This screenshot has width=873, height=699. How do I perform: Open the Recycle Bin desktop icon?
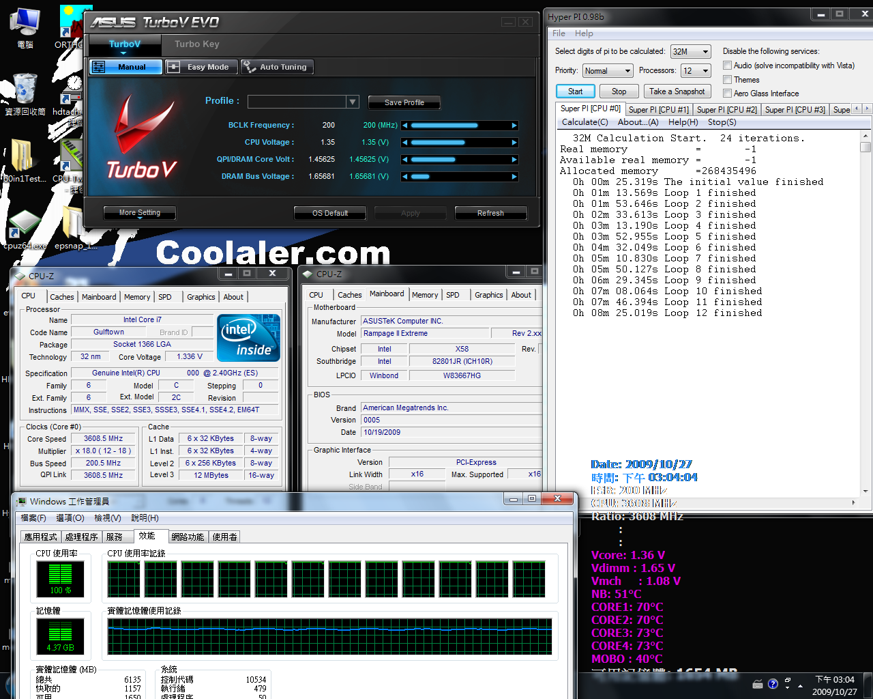tap(25, 94)
